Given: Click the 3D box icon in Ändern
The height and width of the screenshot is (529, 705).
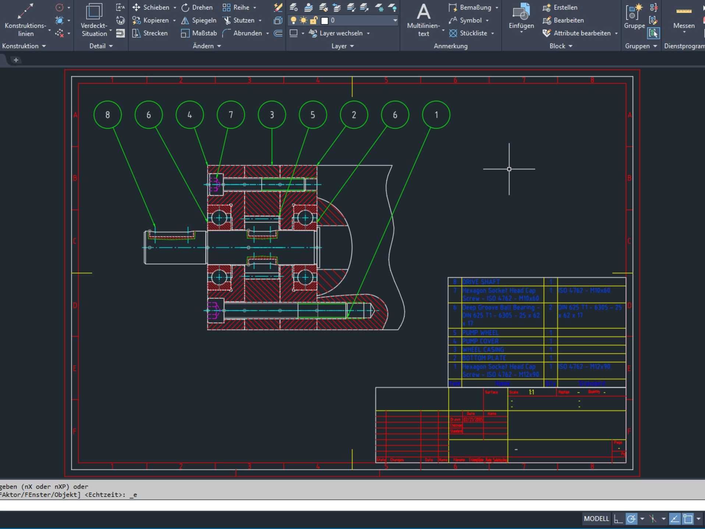Looking at the screenshot, I should click(278, 20).
